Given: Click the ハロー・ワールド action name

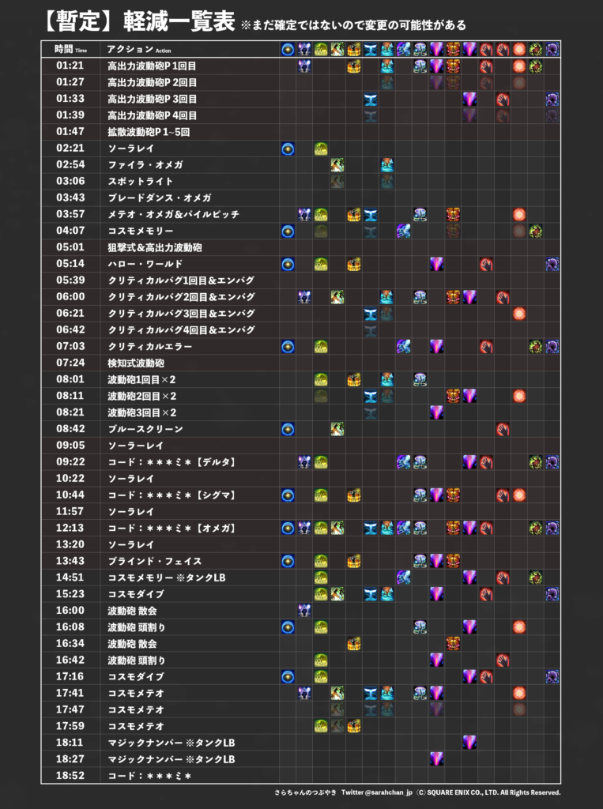Looking at the screenshot, I should (x=145, y=264).
